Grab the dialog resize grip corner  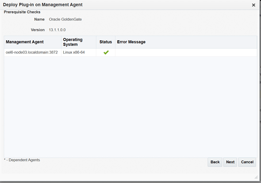pyautogui.click(x=255, y=177)
